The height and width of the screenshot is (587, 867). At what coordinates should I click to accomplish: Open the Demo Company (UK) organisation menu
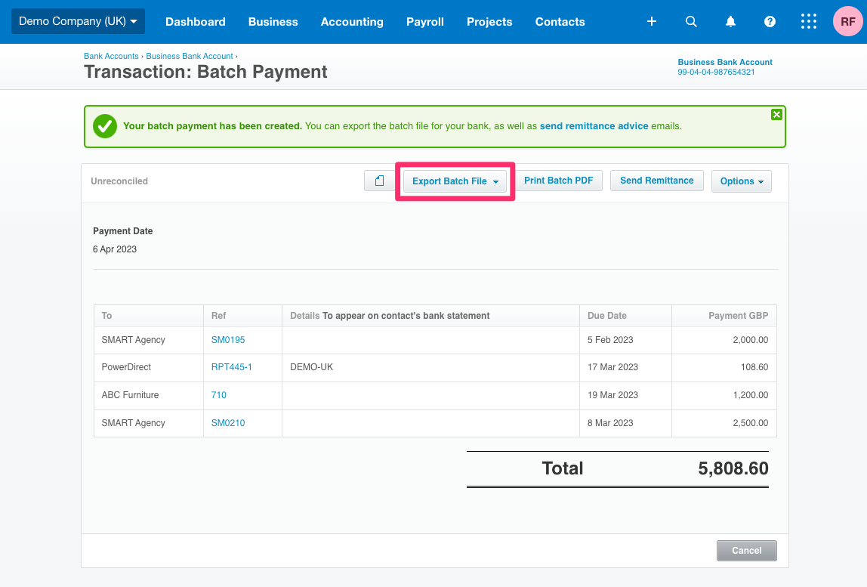click(78, 21)
